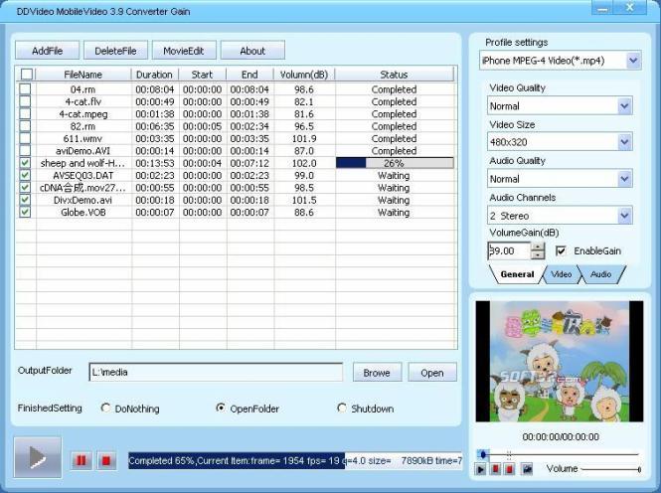
Task: Take a snapshot of the preview video
Action: pos(527,469)
